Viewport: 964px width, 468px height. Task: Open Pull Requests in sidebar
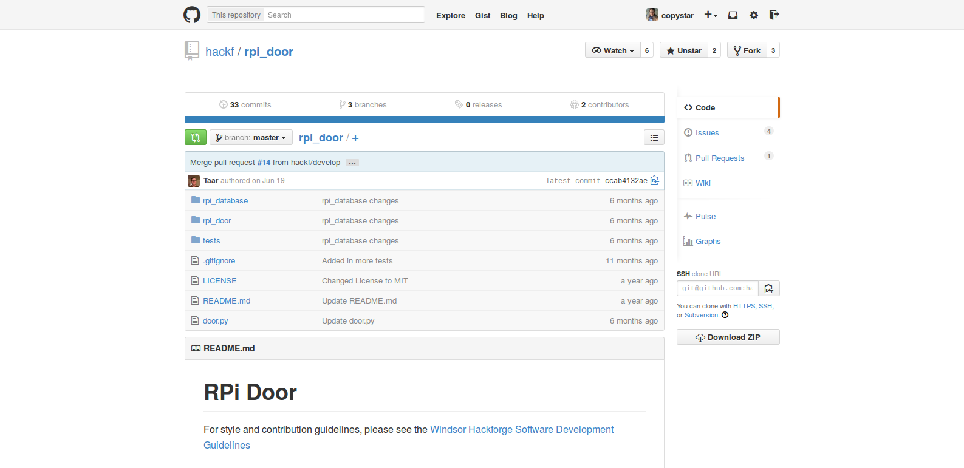(719, 158)
